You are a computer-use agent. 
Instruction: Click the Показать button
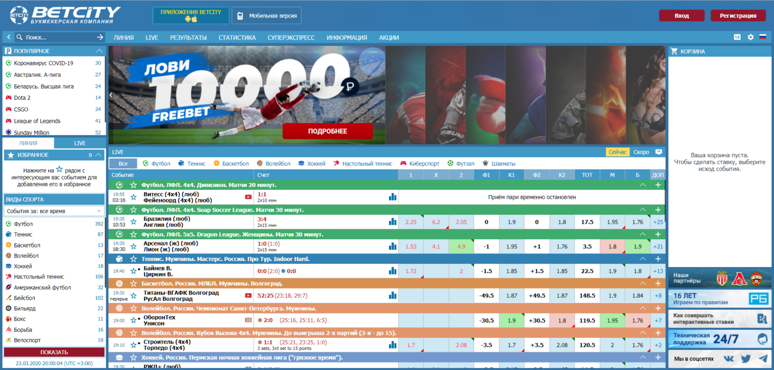tap(54, 352)
